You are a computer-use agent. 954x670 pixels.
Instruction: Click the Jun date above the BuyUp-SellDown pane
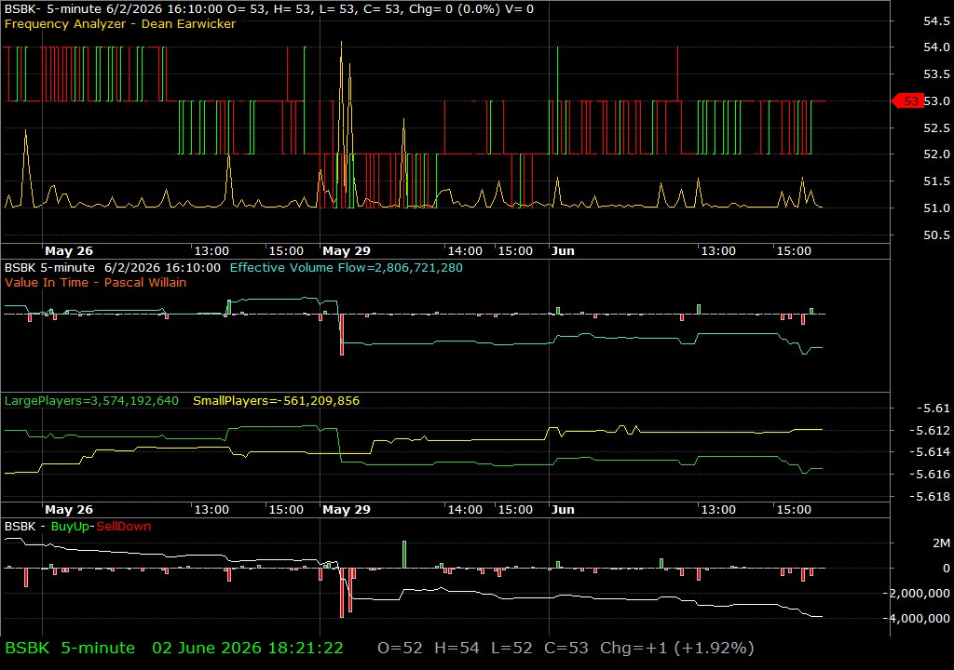[x=563, y=510]
